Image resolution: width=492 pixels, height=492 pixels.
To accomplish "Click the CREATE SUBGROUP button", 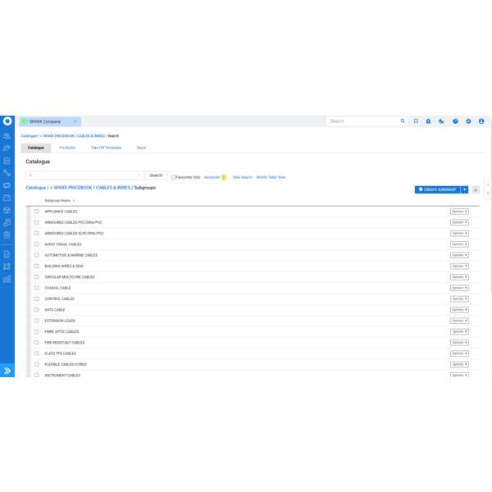I will point(437,189).
